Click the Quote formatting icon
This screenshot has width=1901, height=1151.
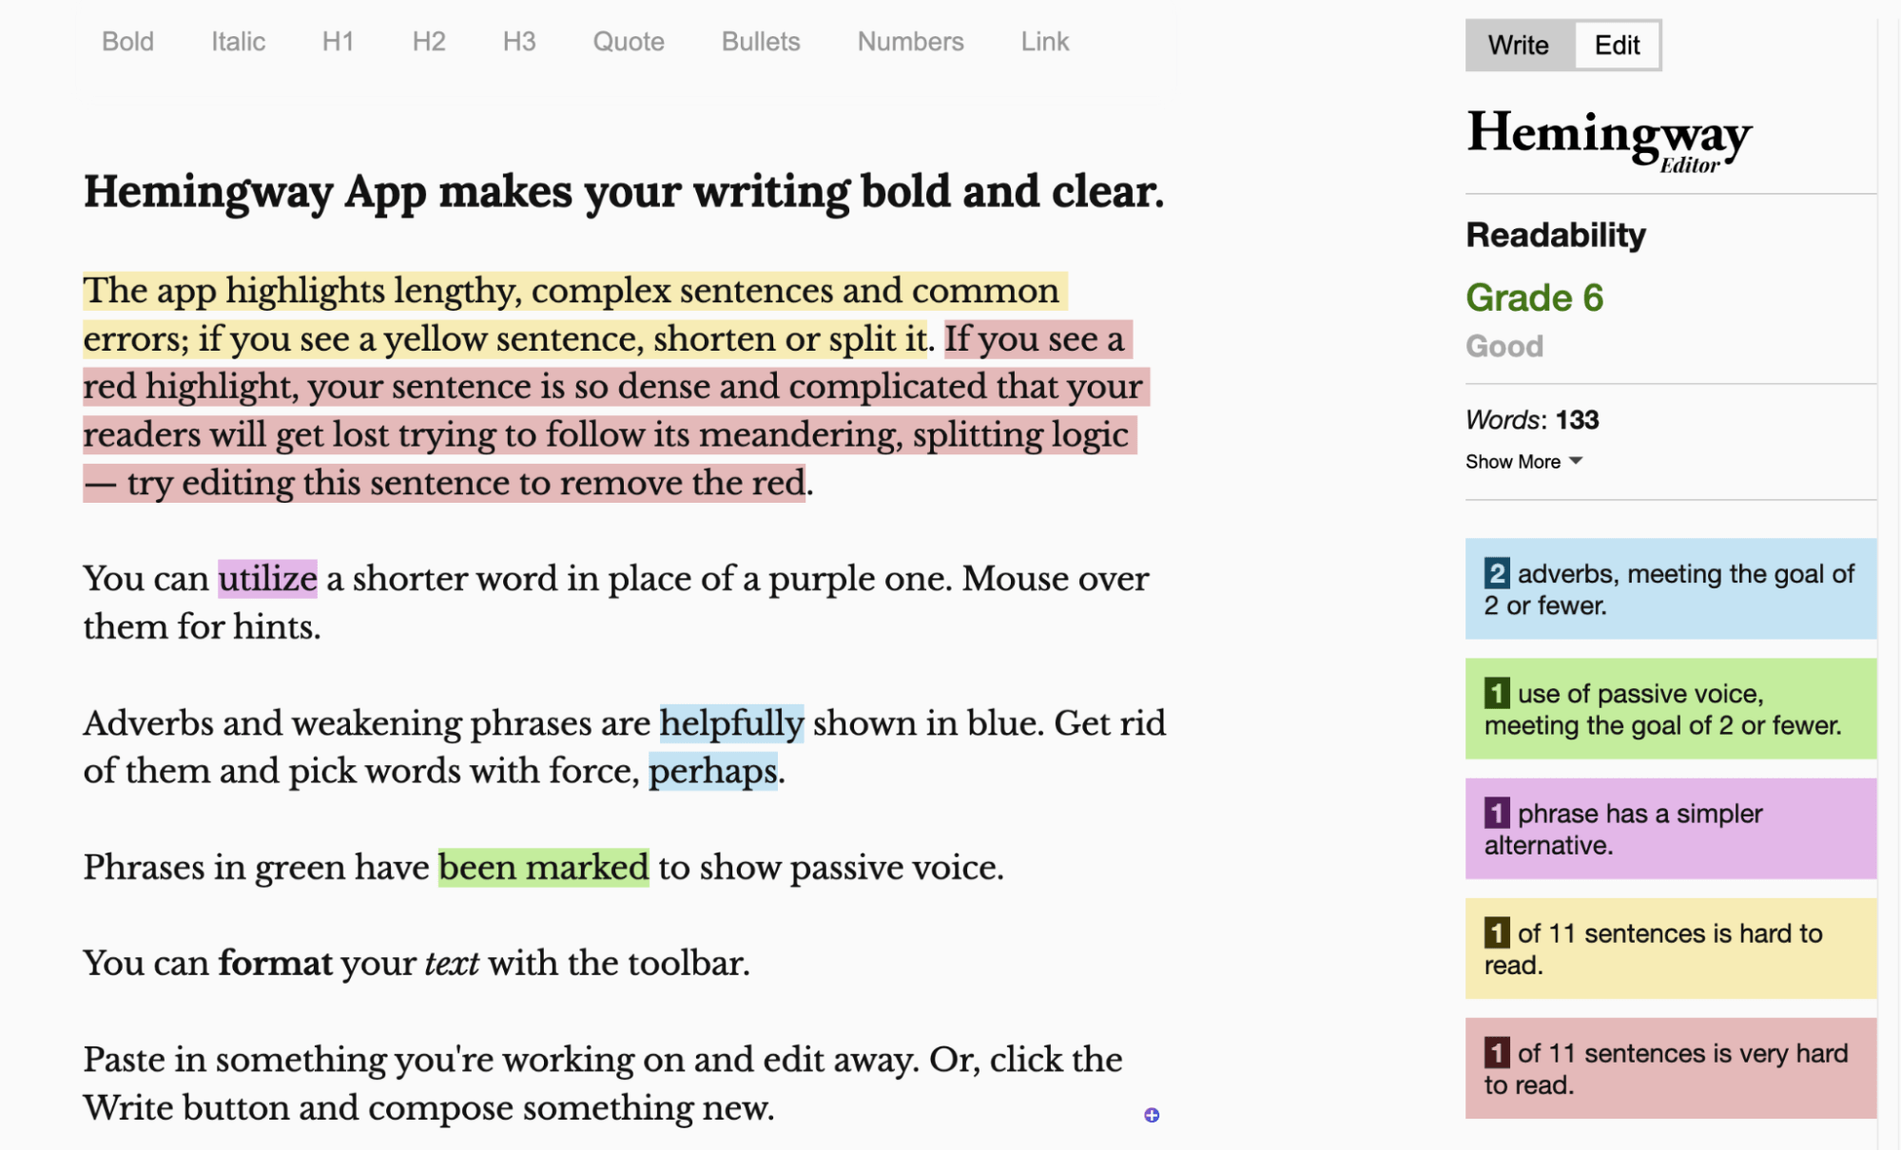pyautogui.click(x=629, y=41)
